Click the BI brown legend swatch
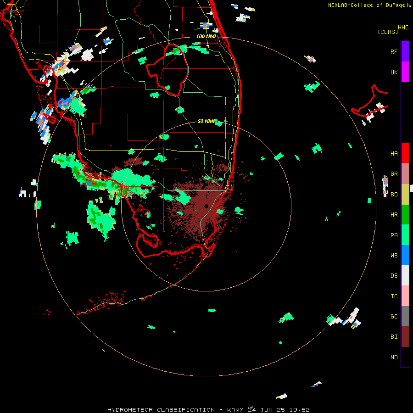 [405, 337]
